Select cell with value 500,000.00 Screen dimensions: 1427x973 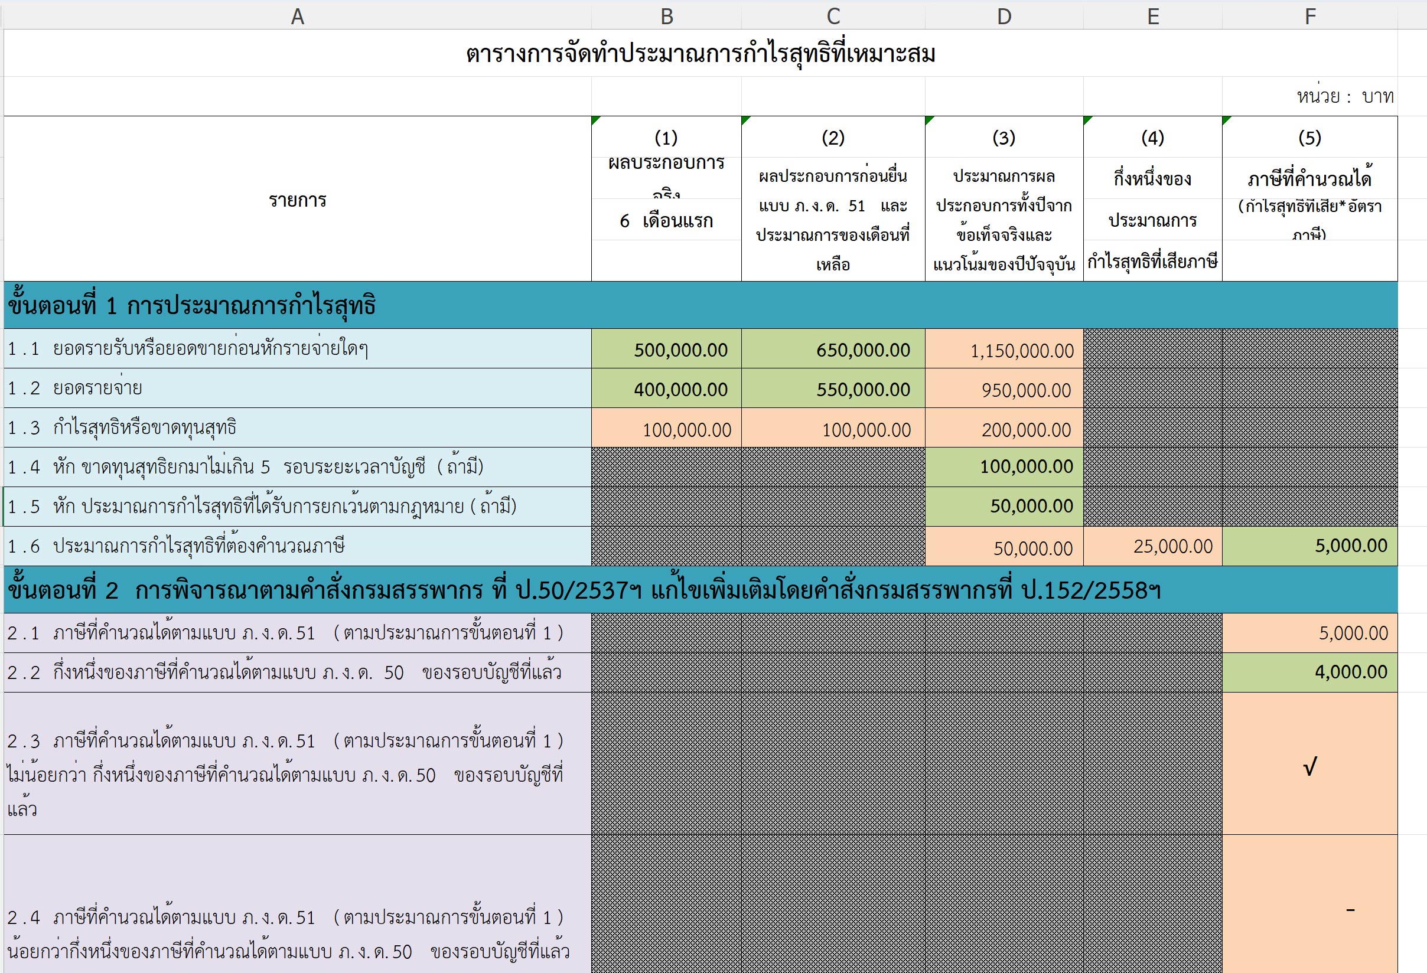666,349
